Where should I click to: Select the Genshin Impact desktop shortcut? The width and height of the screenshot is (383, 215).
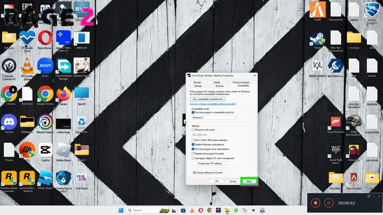click(x=81, y=66)
